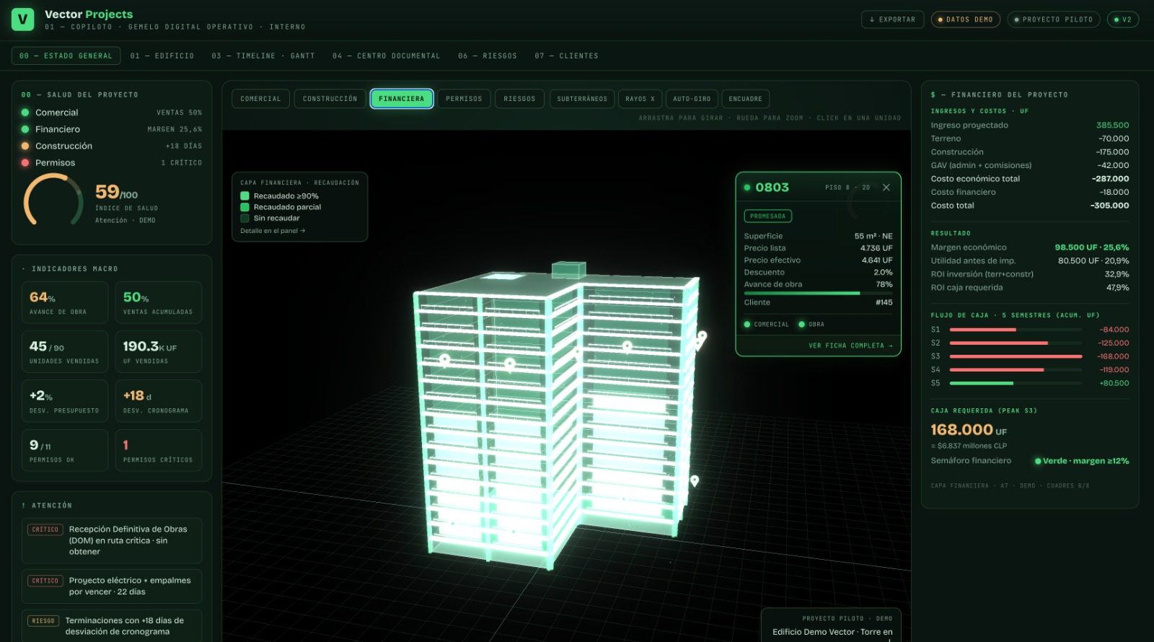The image size is (1154, 642).
Task: Click the green status dot beside 0803
Action: (747, 188)
